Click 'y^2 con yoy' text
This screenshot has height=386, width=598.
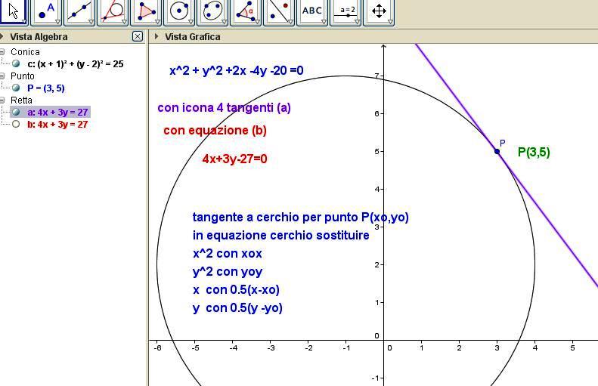(228, 272)
